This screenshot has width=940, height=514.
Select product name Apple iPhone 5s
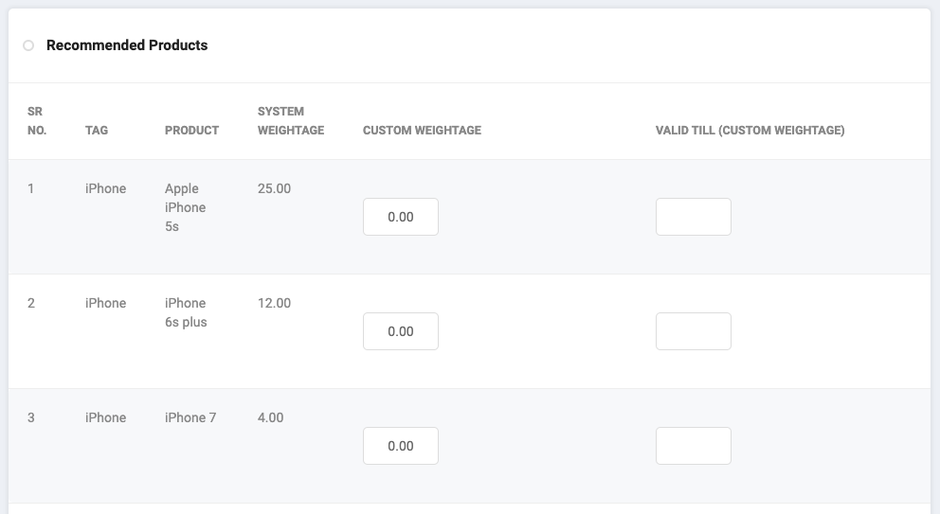click(x=185, y=207)
